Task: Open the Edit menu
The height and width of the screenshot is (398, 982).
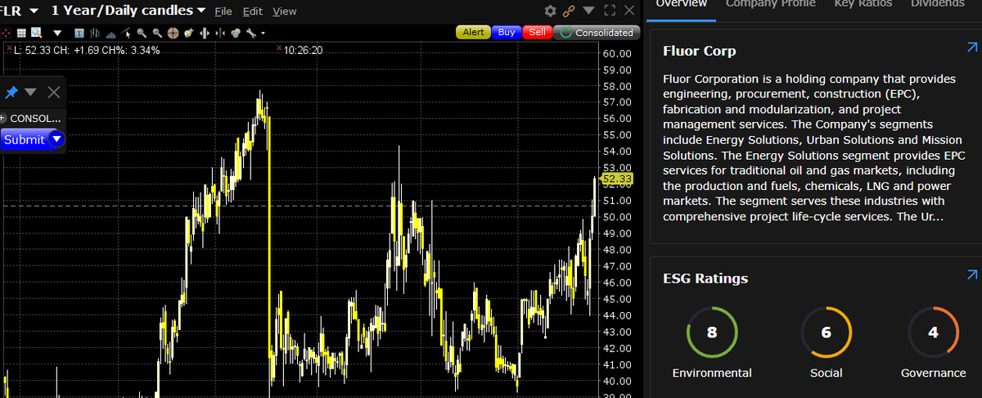Action: point(253,11)
